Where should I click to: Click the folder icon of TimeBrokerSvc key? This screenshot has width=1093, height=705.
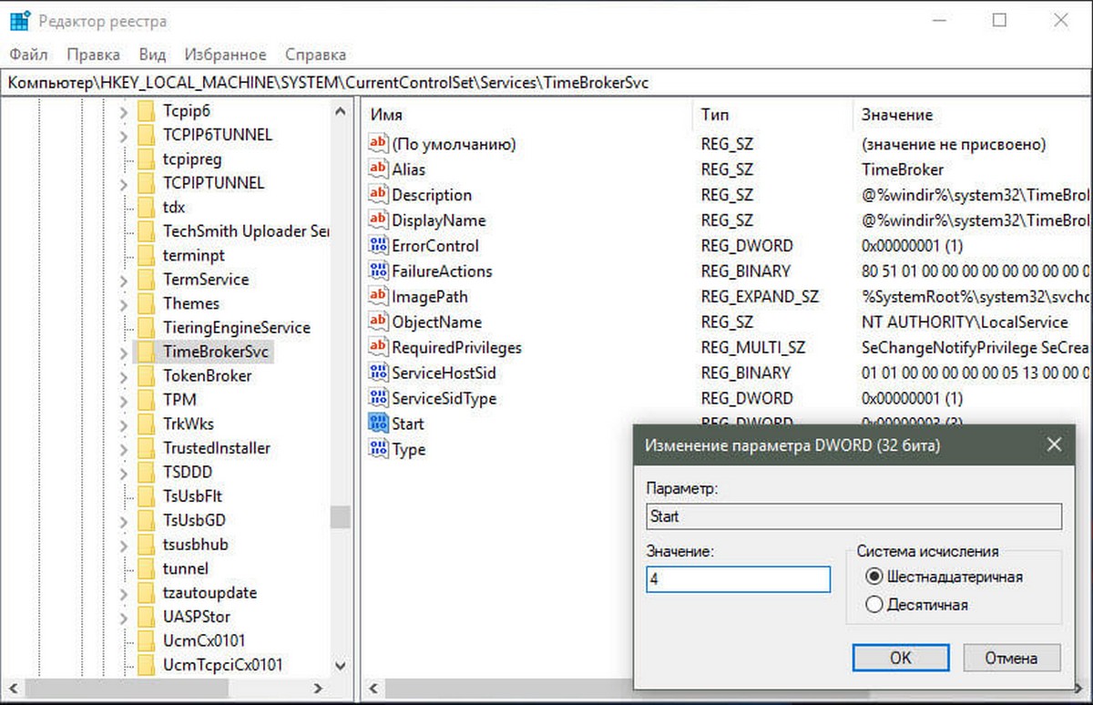pos(146,352)
